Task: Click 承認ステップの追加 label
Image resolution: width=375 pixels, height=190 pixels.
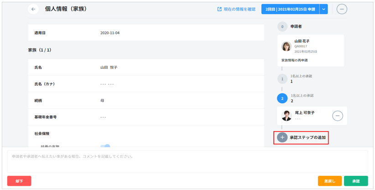Action: (x=307, y=137)
